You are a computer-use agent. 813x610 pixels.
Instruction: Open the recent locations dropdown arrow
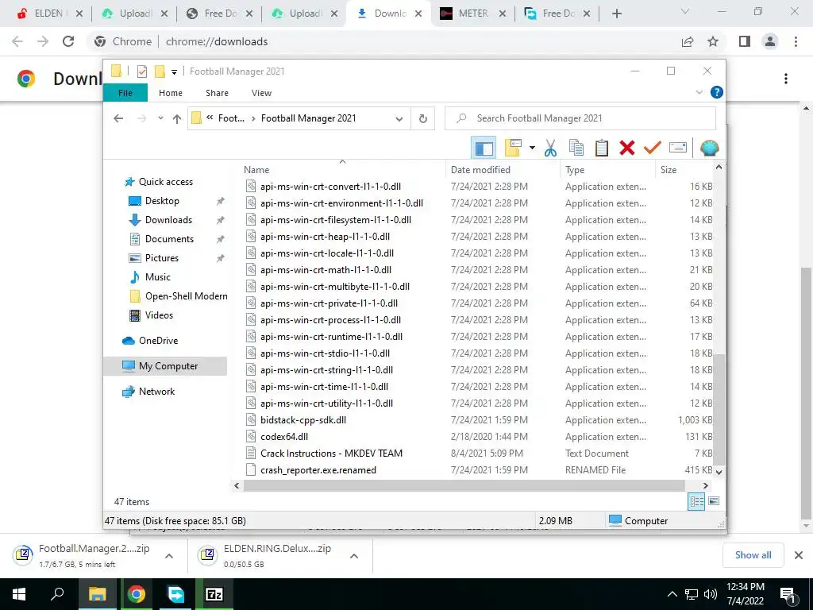(160, 118)
